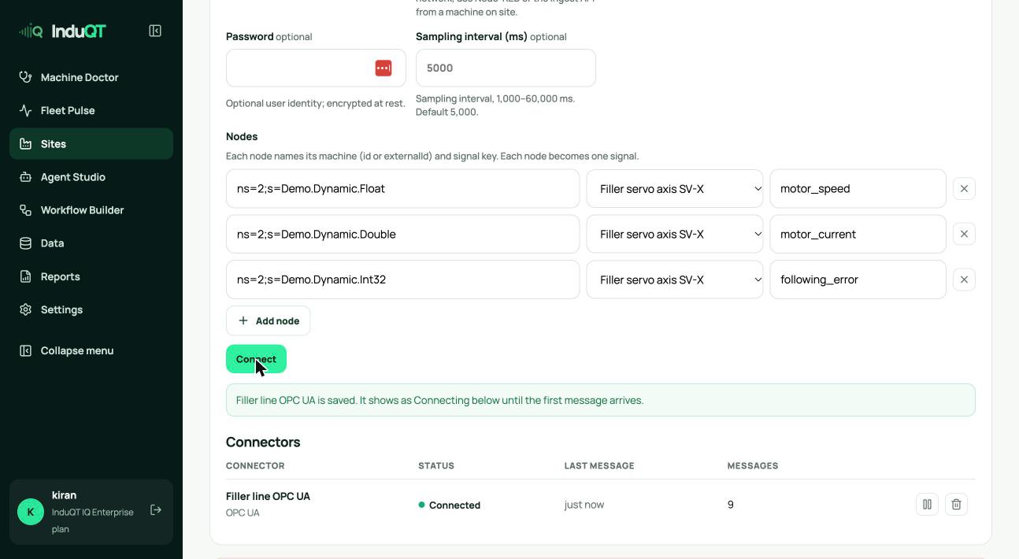The width and height of the screenshot is (1019, 559).
Task: Open Workflow Builder
Action: coord(91,210)
